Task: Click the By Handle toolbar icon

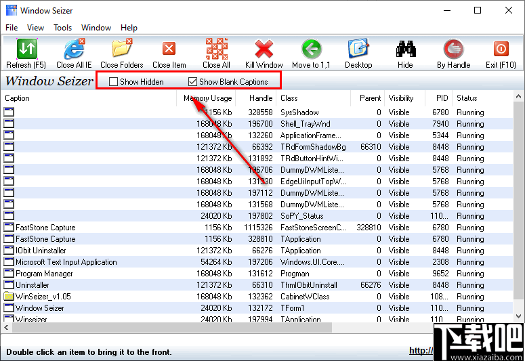Action: (x=454, y=49)
